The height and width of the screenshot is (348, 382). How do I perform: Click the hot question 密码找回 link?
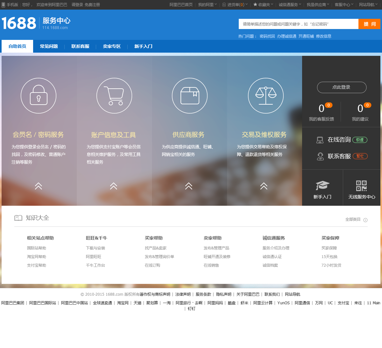(267, 36)
